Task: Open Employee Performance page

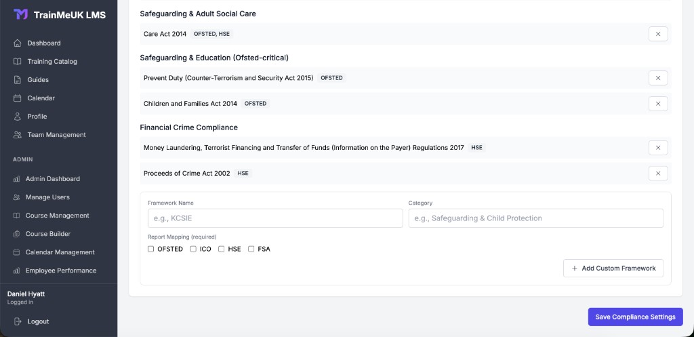Action: [x=60, y=271]
